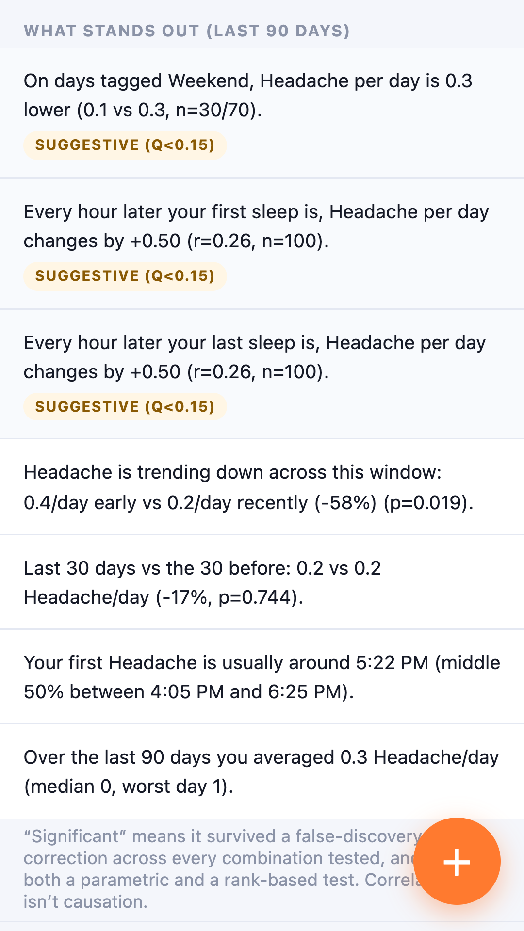524x931 pixels.
Task: Tap the Suggestive badge under last sleep
Action: coord(125,407)
